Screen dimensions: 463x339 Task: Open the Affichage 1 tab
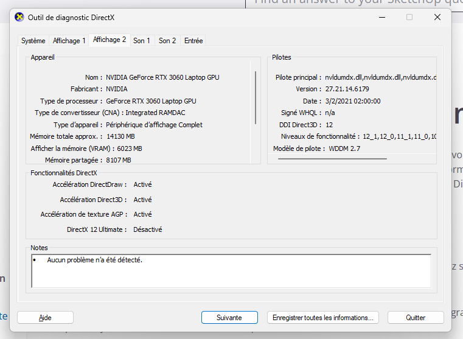tap(69, 40)
